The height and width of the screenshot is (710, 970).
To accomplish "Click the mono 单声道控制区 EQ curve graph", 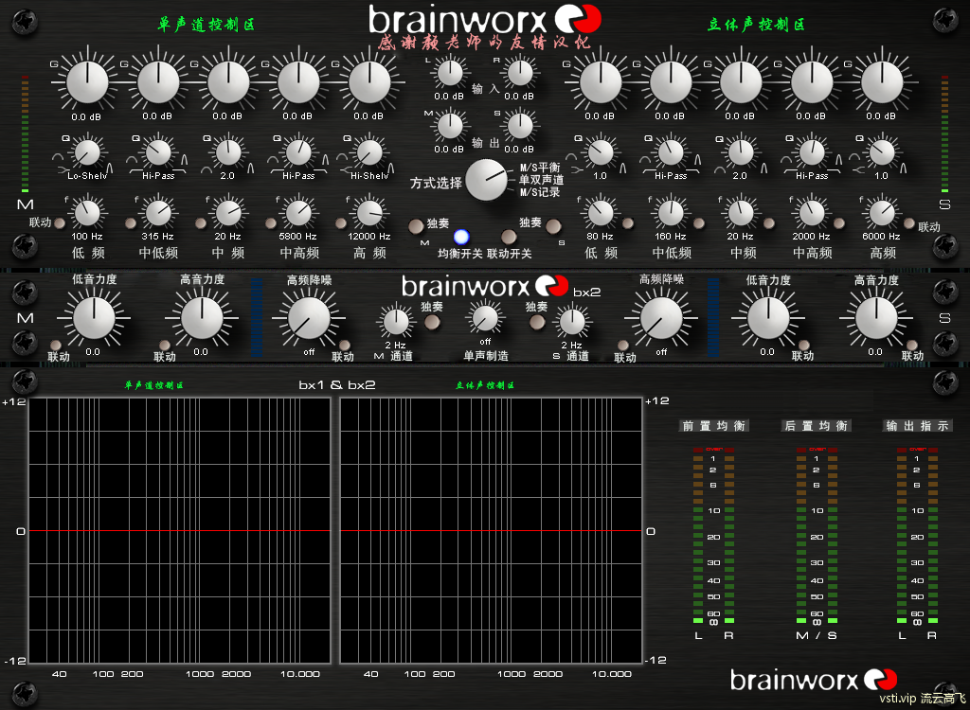I will (x=179, y=531).
